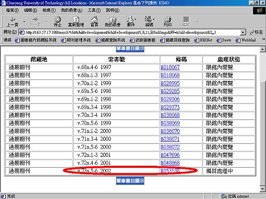Click the greyed toolbar icon after 列印
This screenshot has height=199, width=266.
pyautogui.click(x=186, y=19)
